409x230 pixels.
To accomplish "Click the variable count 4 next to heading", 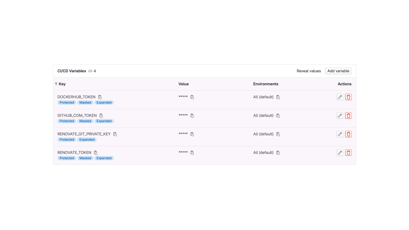I will (95, 71).
